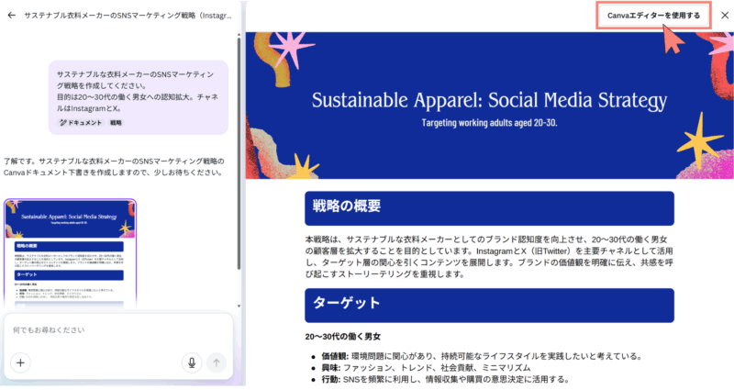The width and height of the screenshot is (734, 390).
Task: Close the document preview with the X
Action: (723, 16)
